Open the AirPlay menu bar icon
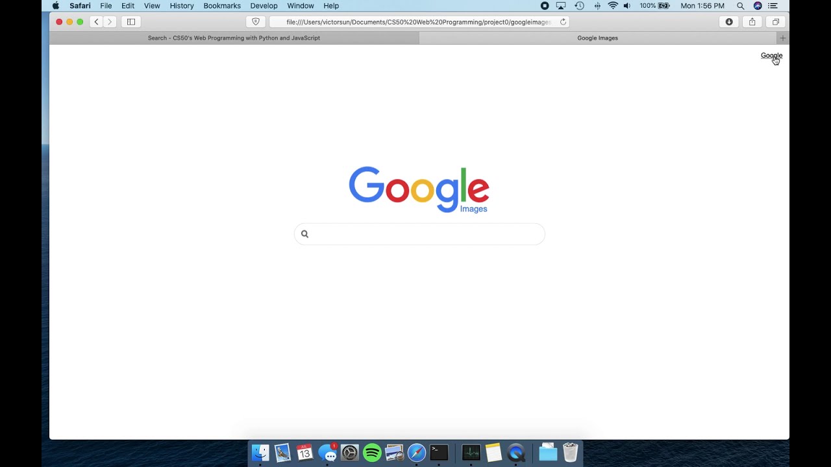Viewport: 831px width, 467px height. (x=561, y=6)
